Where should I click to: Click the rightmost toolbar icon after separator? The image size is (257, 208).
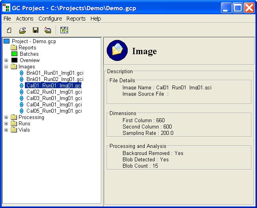coord(64,30)
